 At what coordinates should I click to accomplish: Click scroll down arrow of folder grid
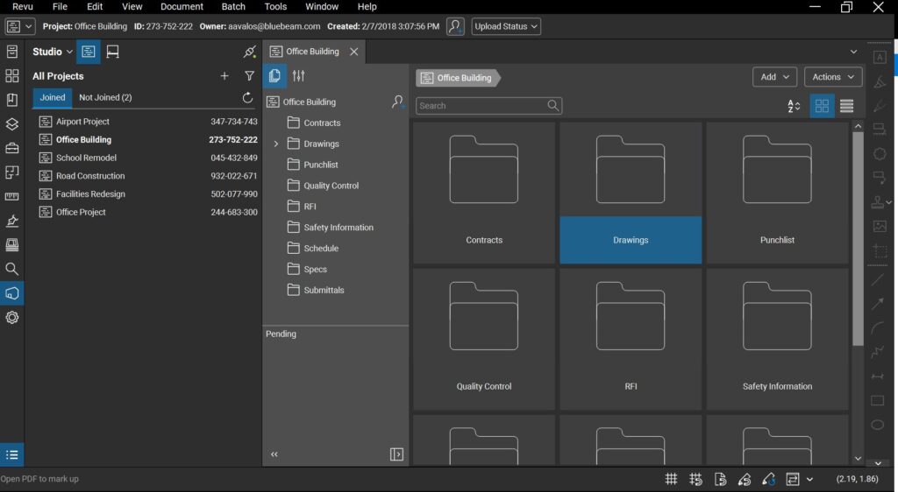coord(858,458)
